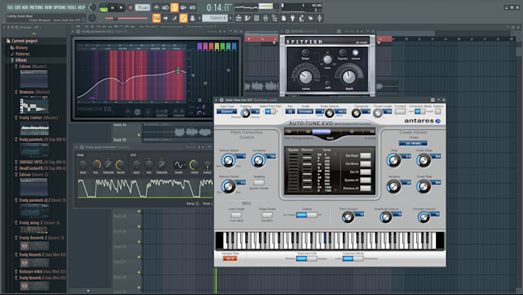
Task: Click the red record button
Action: click(130, 8)
